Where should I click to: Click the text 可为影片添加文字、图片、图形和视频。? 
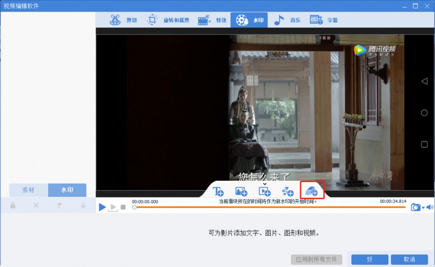click(x=264, y=233)
